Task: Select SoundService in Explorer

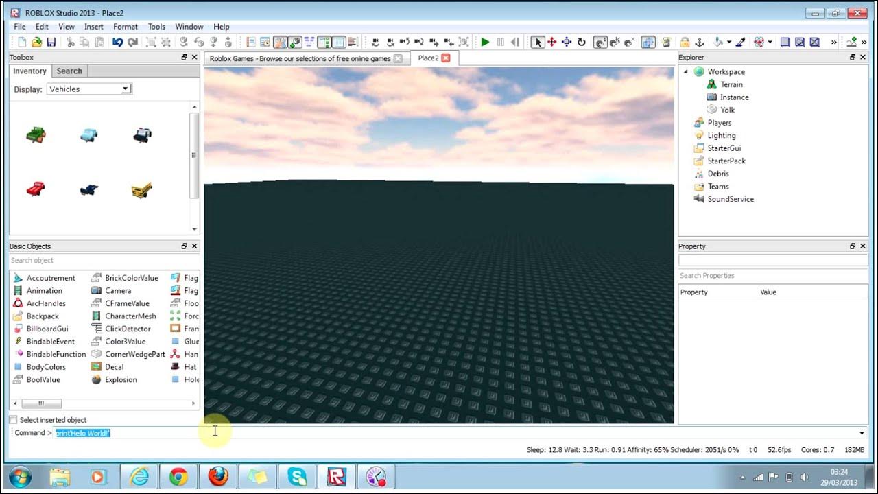Action: (x=731, y=199)
